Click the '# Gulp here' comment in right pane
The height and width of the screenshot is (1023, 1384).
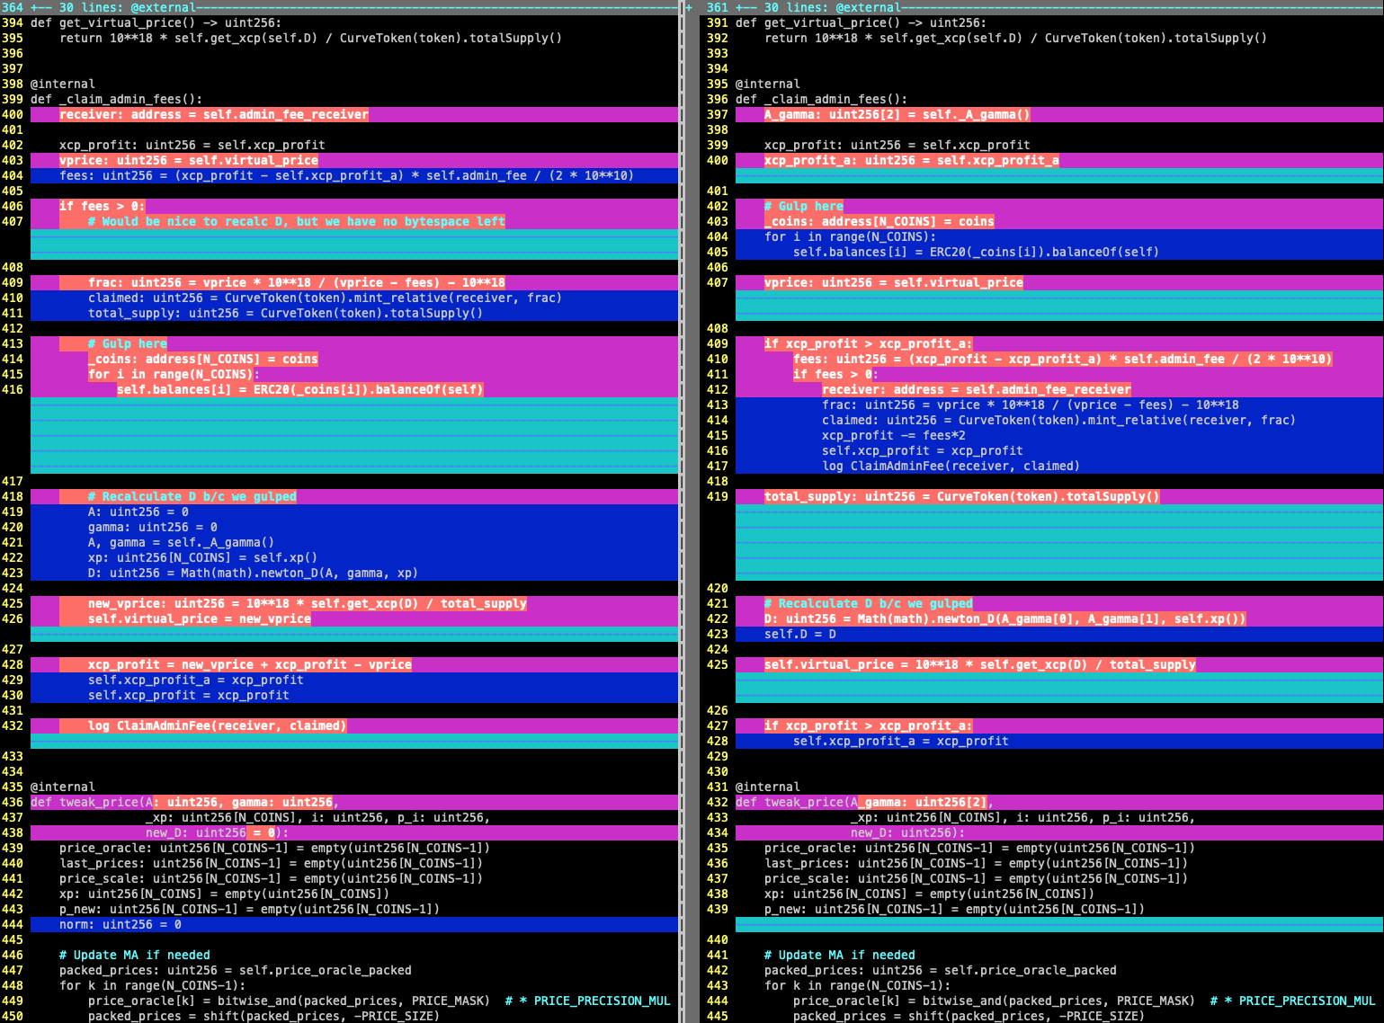(804, 206)
